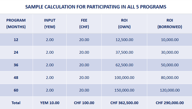
Task: Click the FEE (CHF) column header
Action: 84,23
